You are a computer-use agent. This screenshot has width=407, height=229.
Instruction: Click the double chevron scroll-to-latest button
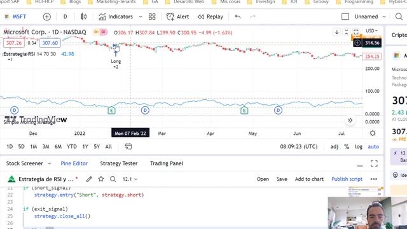click(350, 120)
